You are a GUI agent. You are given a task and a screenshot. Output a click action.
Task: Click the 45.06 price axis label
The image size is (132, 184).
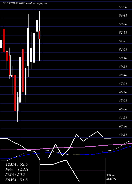[123, 109]
